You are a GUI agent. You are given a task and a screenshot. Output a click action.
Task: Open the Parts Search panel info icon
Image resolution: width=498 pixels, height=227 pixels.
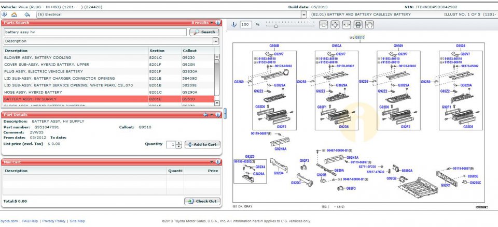[218, 22]
